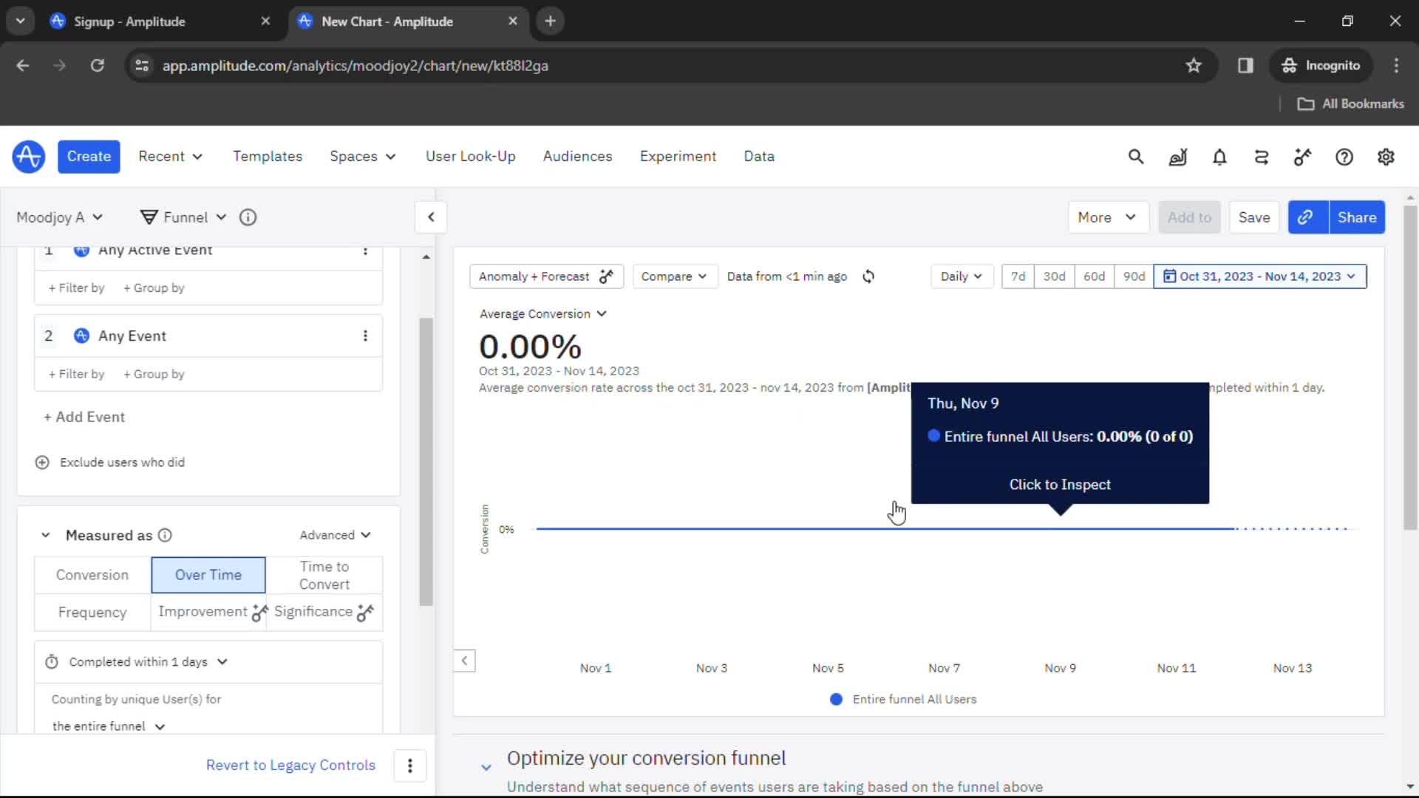Open the User Look-Up tool
The height and width of the screenshot is (798, 1419).
471,156
